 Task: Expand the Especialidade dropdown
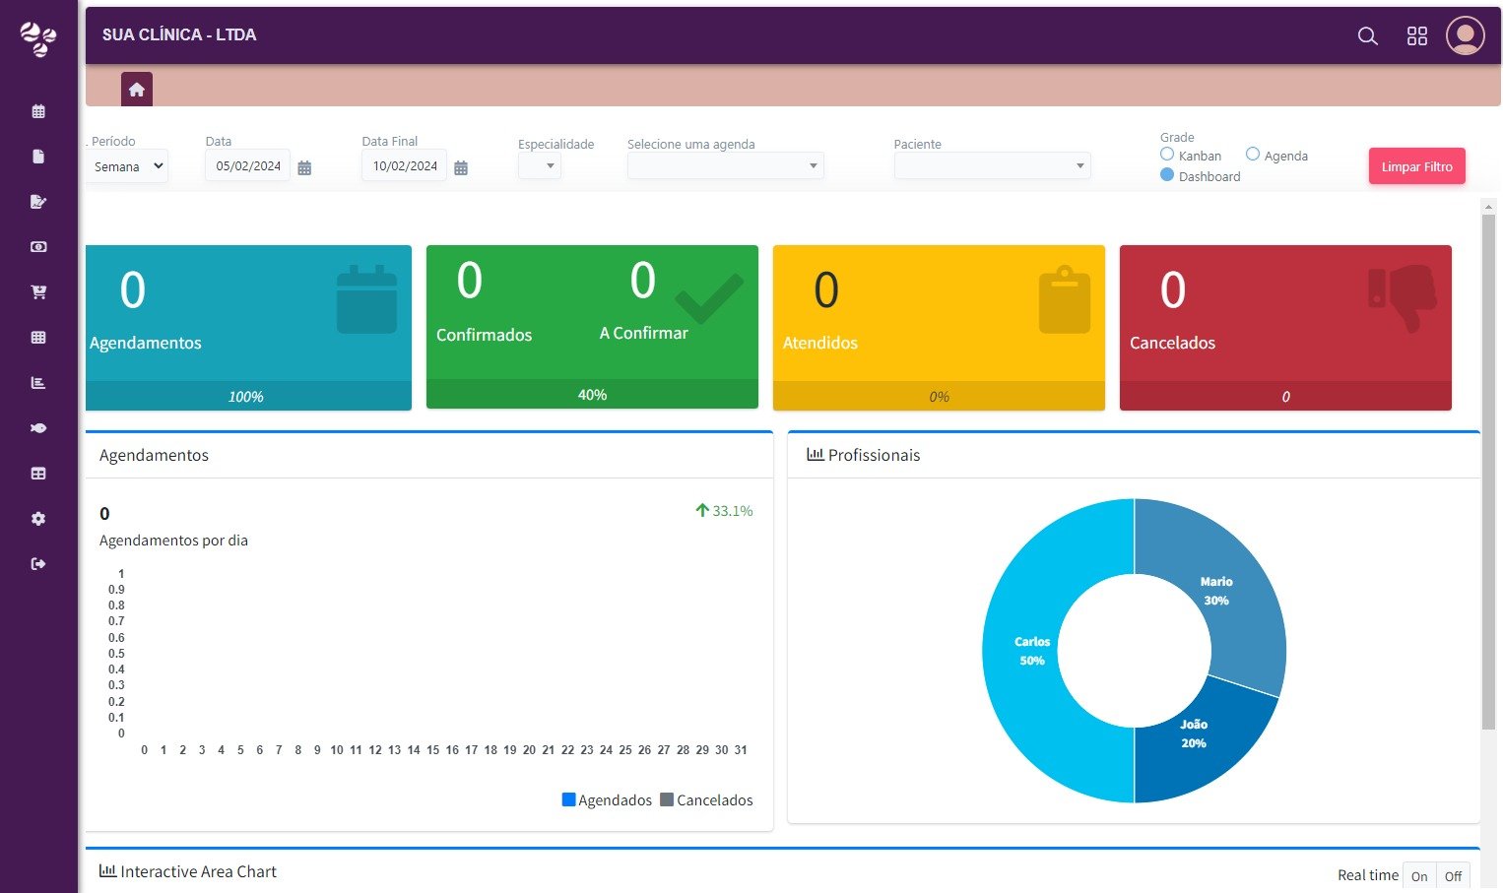[540, 165]
